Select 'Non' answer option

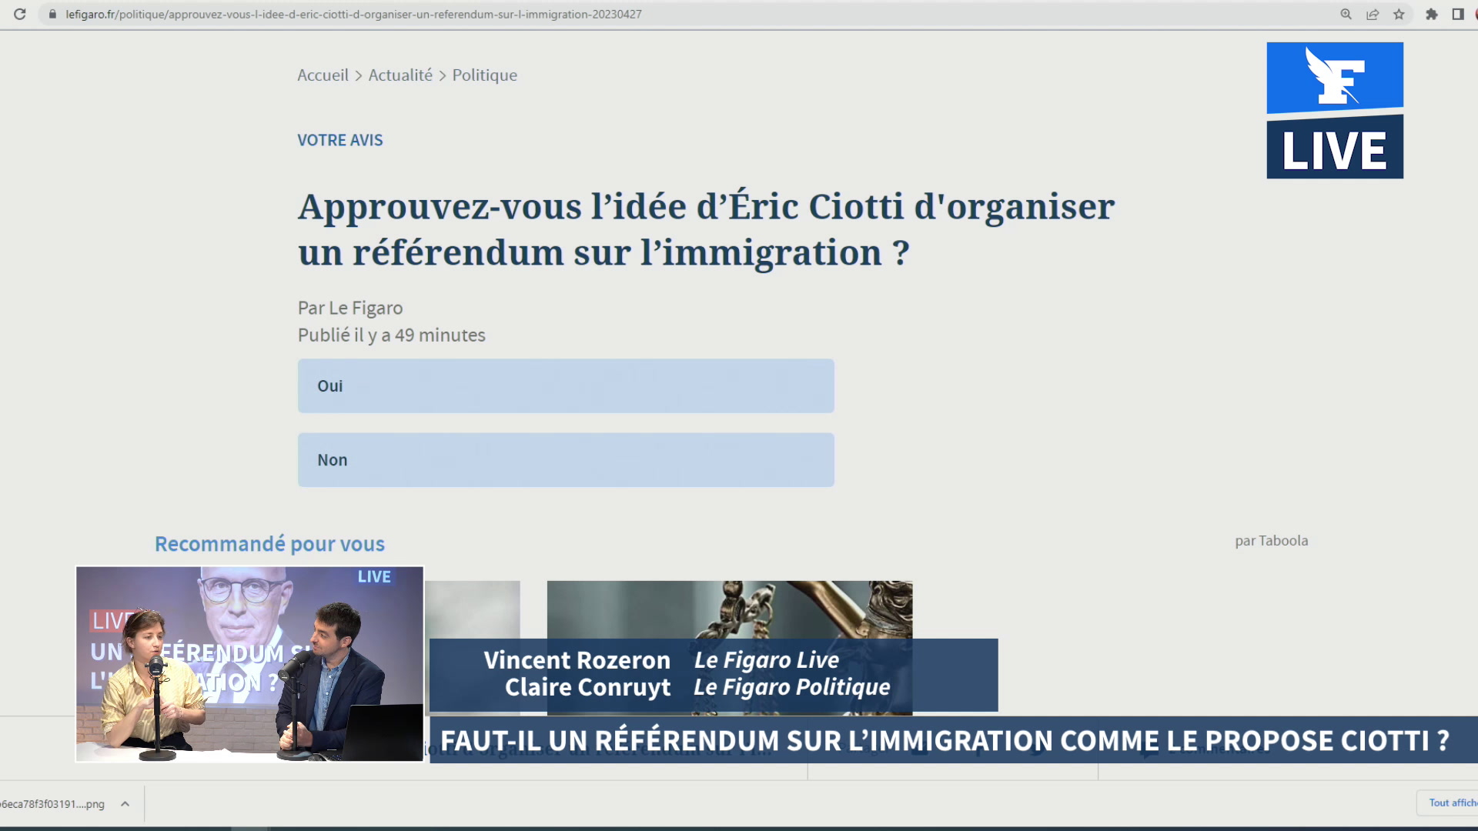coord(566,459)
